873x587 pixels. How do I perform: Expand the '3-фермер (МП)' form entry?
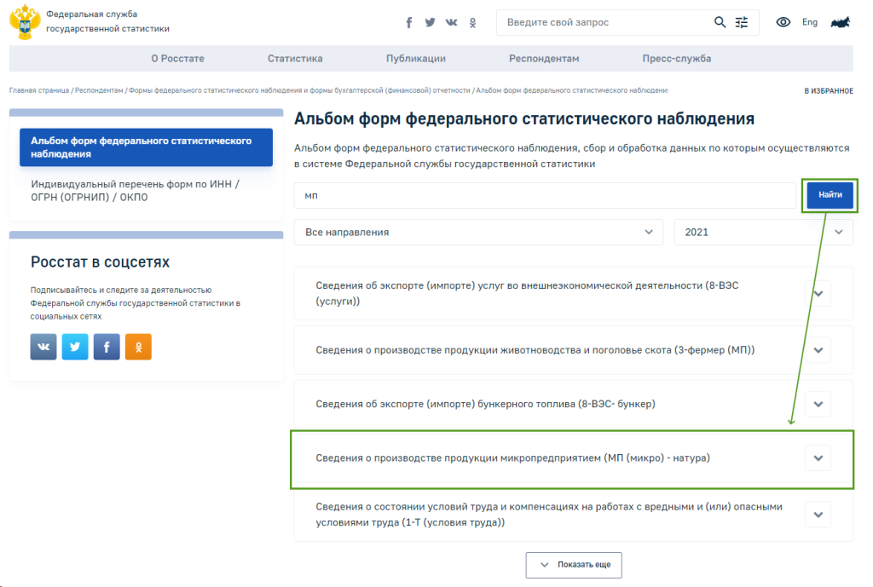pyautogui.click(x=818, y=350)
